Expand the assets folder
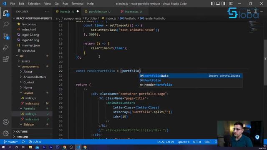 (32, 61)
